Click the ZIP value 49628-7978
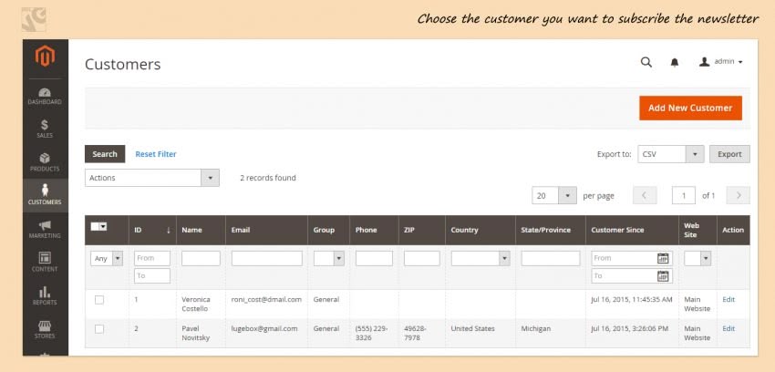Viewport: 775px width, 372px height. (x=415, y=333)
